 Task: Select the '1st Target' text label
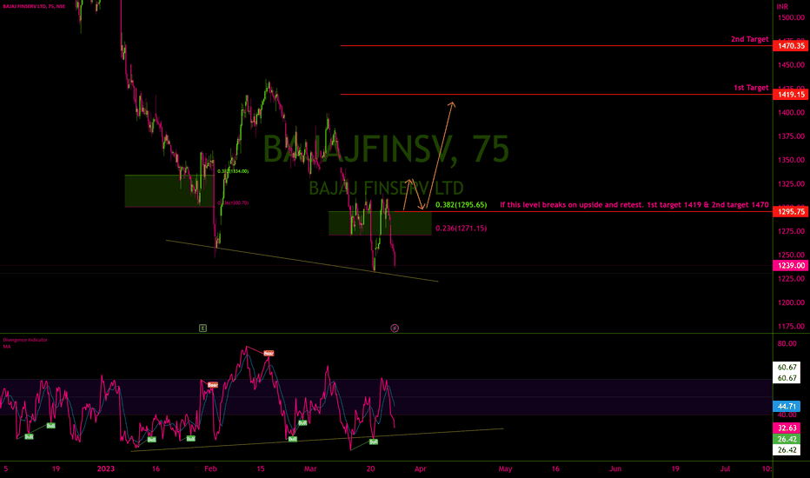[751, 88]
